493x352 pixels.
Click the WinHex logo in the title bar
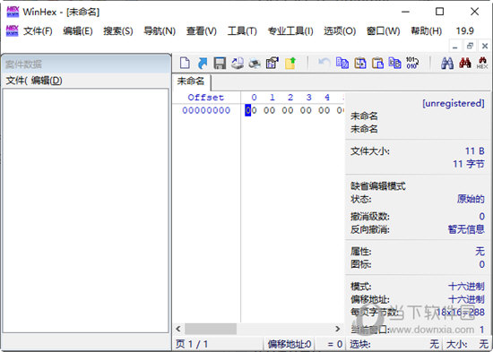(x=13, y=12)
